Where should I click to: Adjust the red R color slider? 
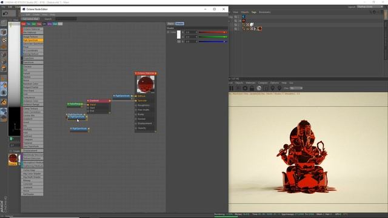(x=213, y=32)
